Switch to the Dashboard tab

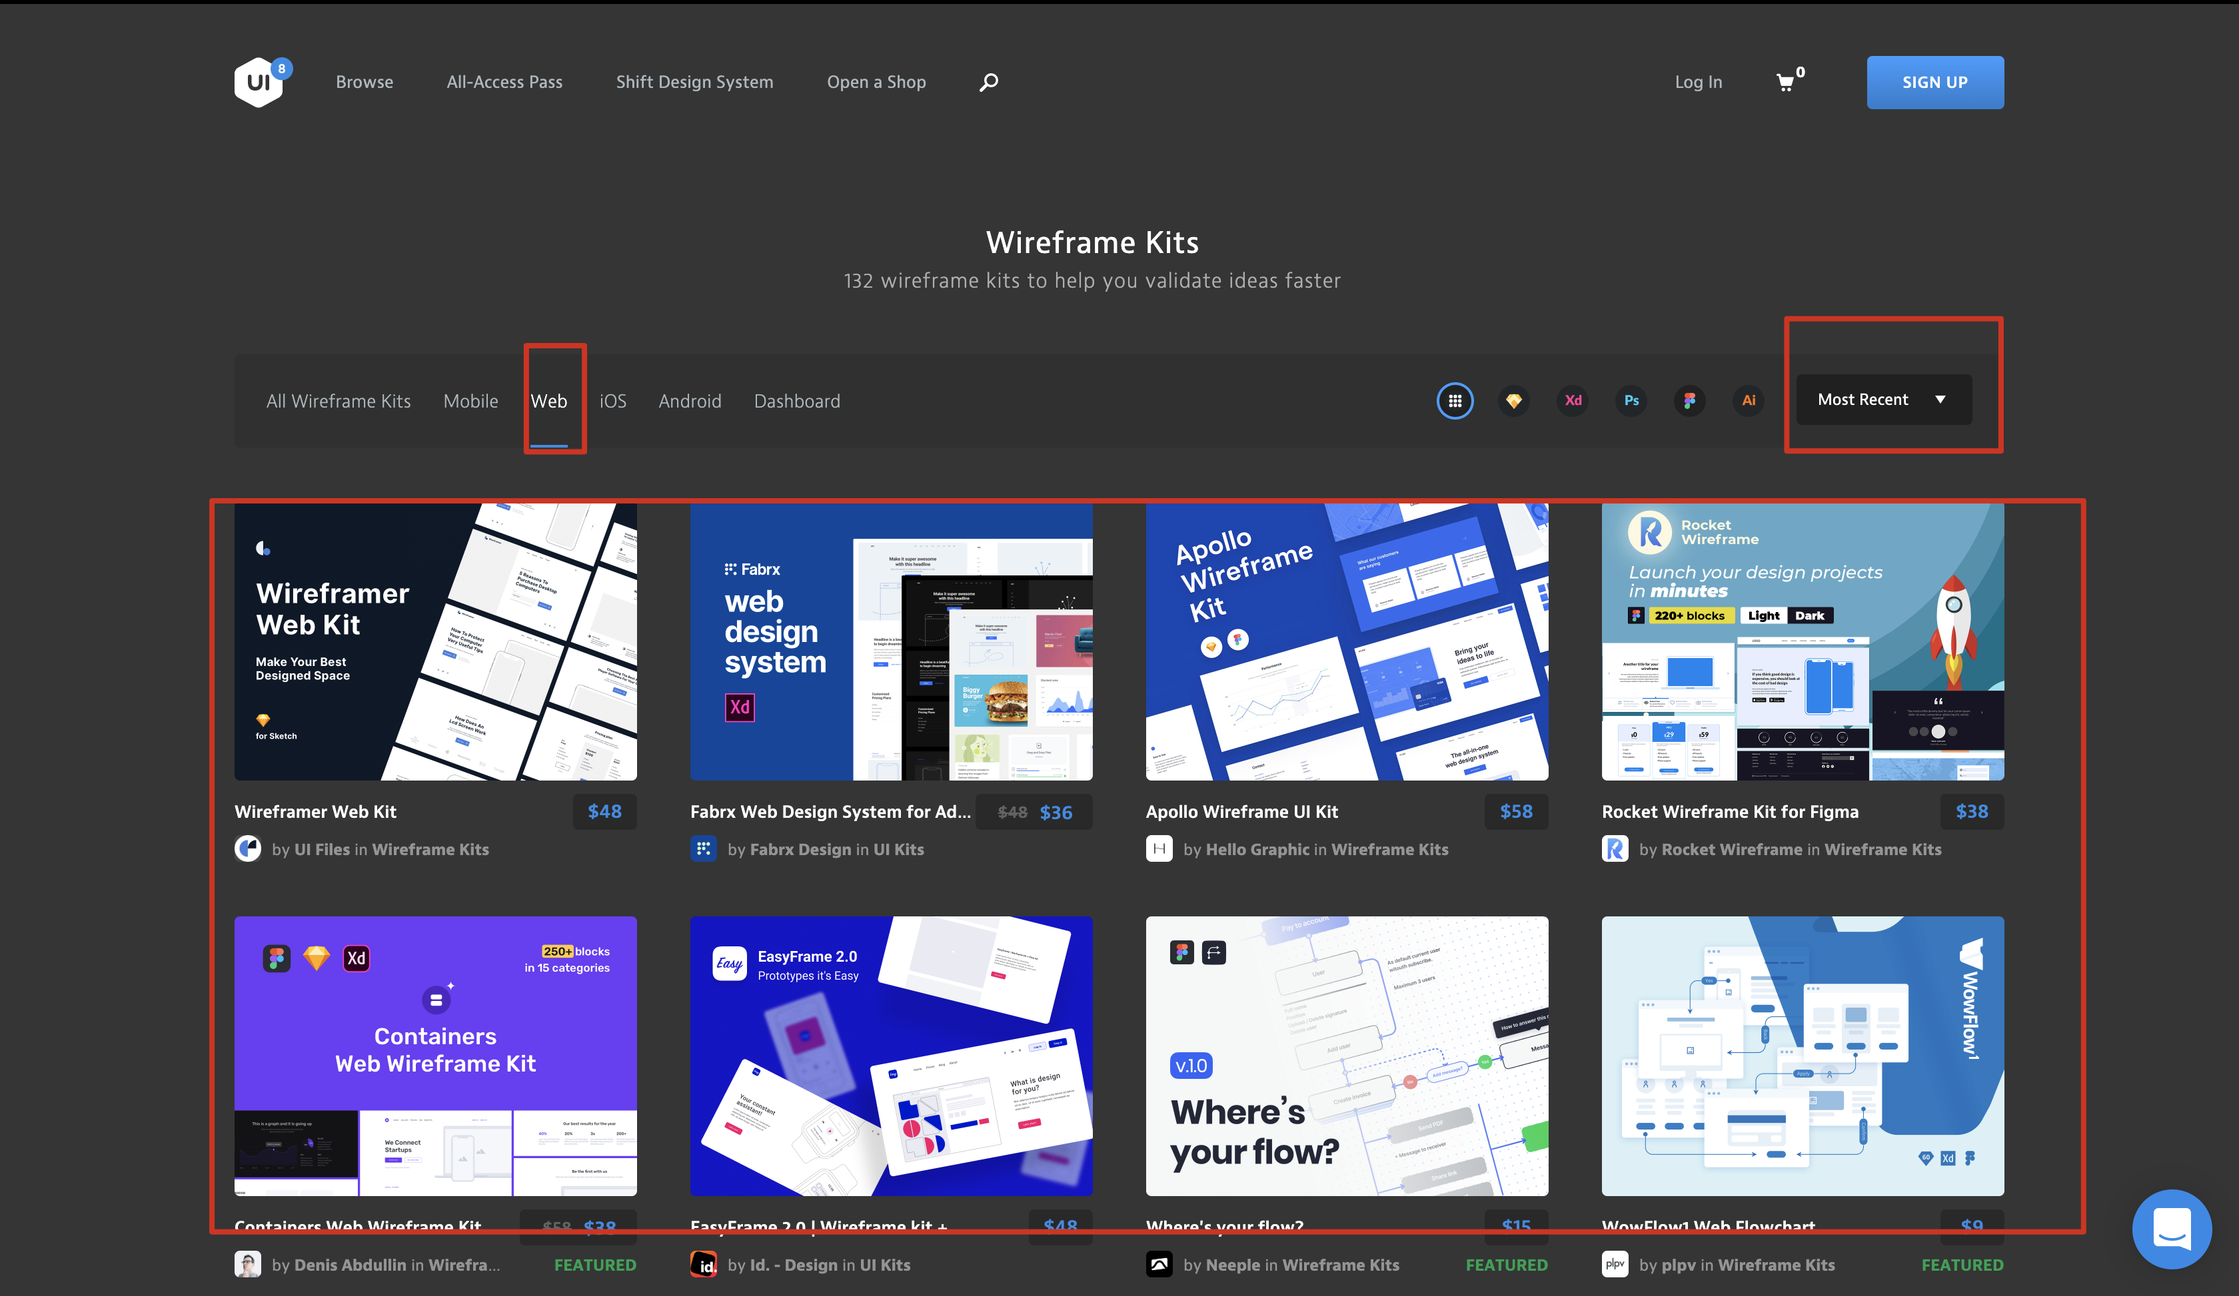coord(796,401)
